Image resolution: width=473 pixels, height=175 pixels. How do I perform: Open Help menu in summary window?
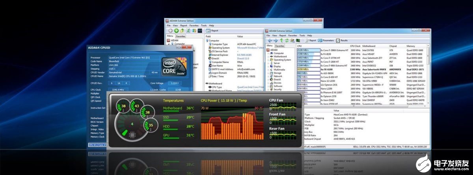[x=211, y=25]
